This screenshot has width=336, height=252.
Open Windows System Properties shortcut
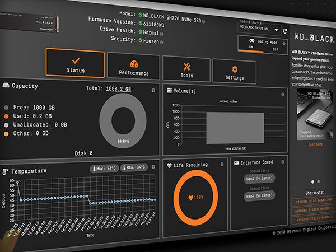tap(314, 210)
